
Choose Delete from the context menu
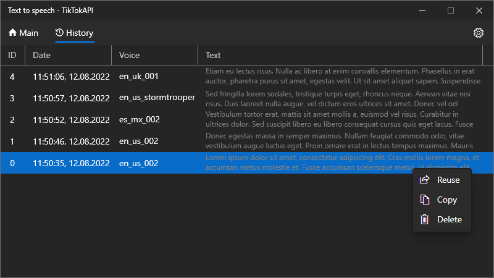tap(449, 219)
